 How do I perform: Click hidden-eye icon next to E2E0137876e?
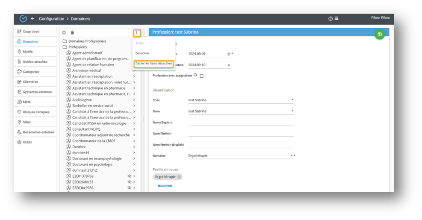(x=129, y=176)
